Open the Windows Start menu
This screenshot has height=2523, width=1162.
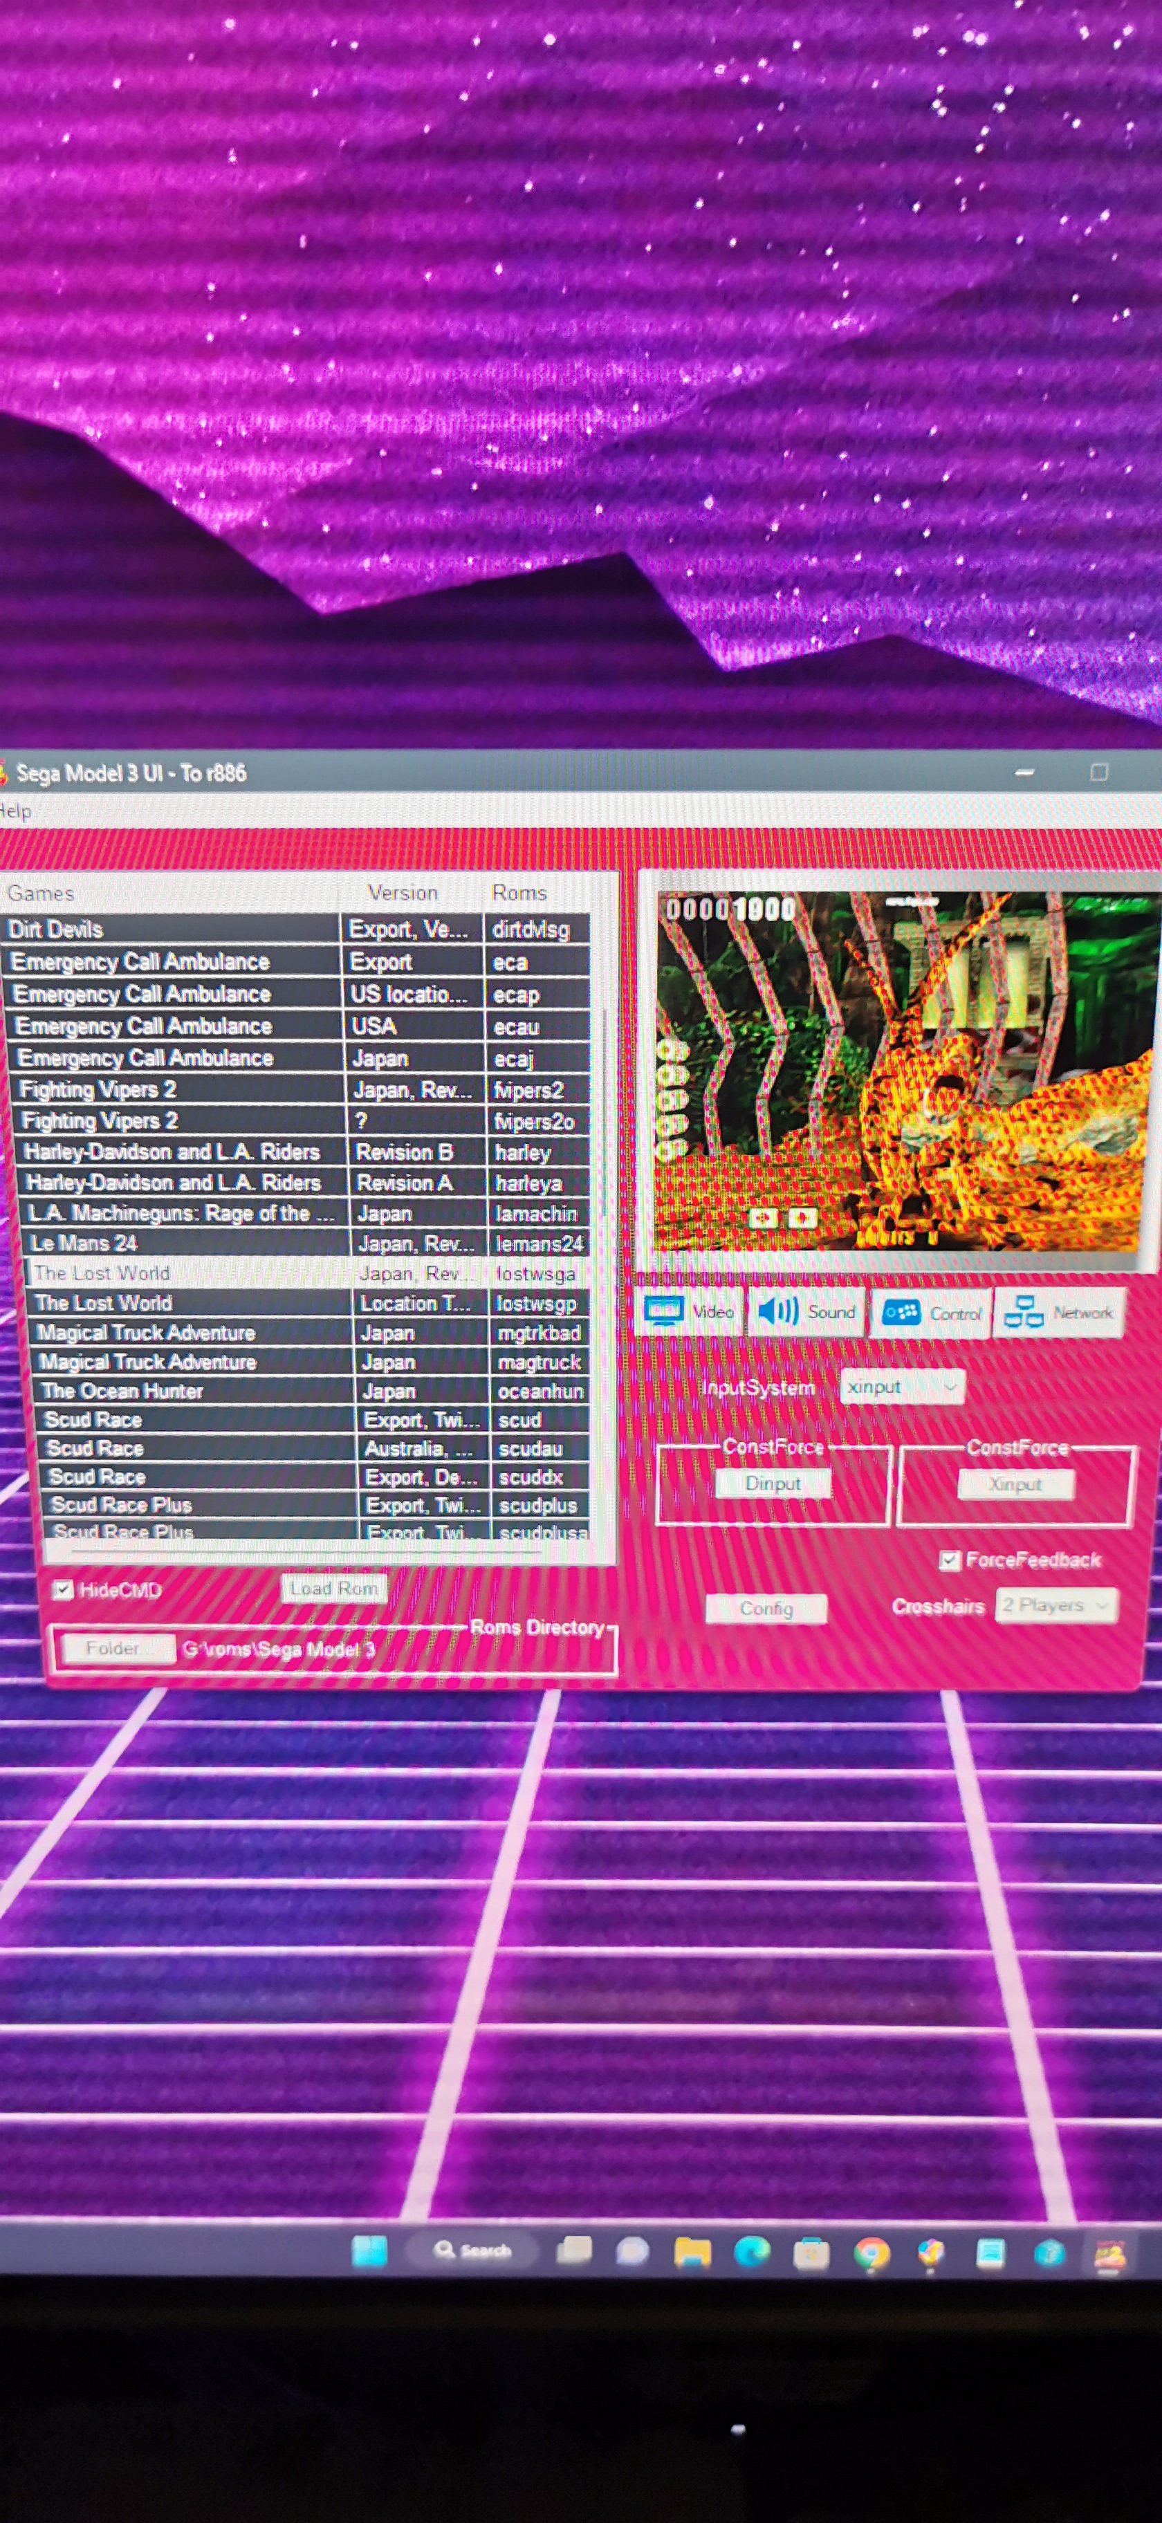click(369, 2250)
